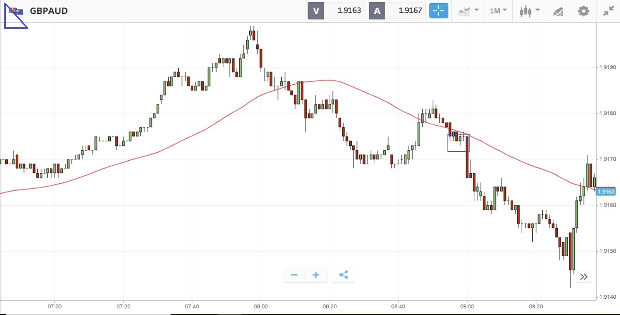Zoom in with the plus button
The height and width of the screenshot is (315, 620).
click(316, 275)
